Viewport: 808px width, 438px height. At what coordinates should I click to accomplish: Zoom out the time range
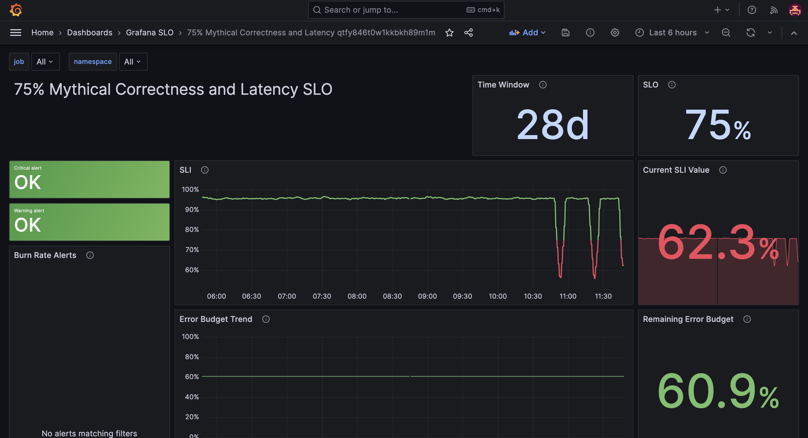(x=726, y=32)
